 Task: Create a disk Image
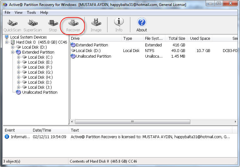96,25
